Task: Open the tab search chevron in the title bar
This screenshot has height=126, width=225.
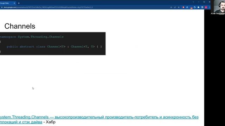Action: point(193,2)
